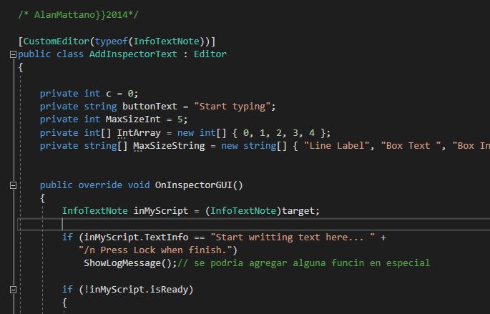Click the AddInspectorText class name

tap(133, 54)
